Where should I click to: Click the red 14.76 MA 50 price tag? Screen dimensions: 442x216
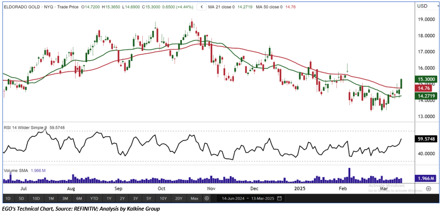pos(423,88)
